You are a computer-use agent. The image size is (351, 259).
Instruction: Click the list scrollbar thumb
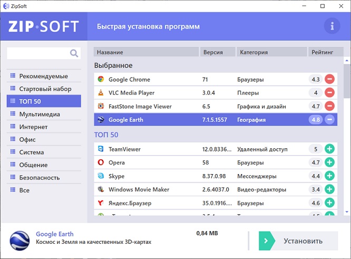347,81
